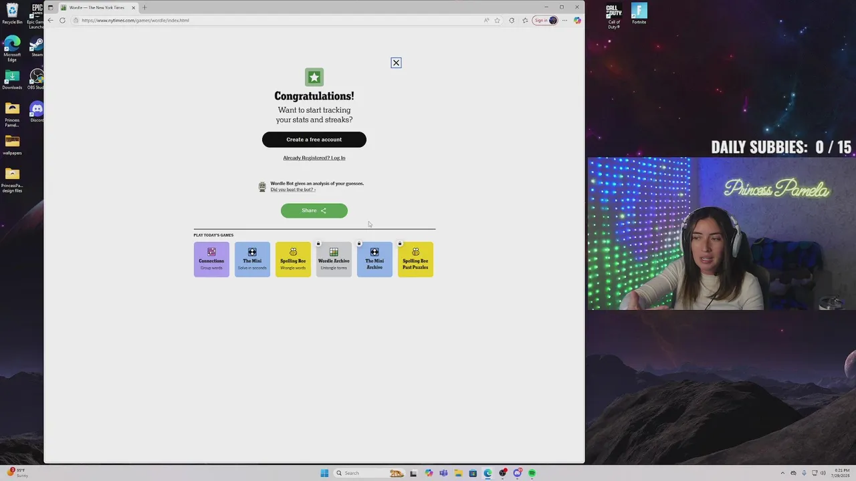Click the Read aloud icon in address bar

(x=486, y=20)
